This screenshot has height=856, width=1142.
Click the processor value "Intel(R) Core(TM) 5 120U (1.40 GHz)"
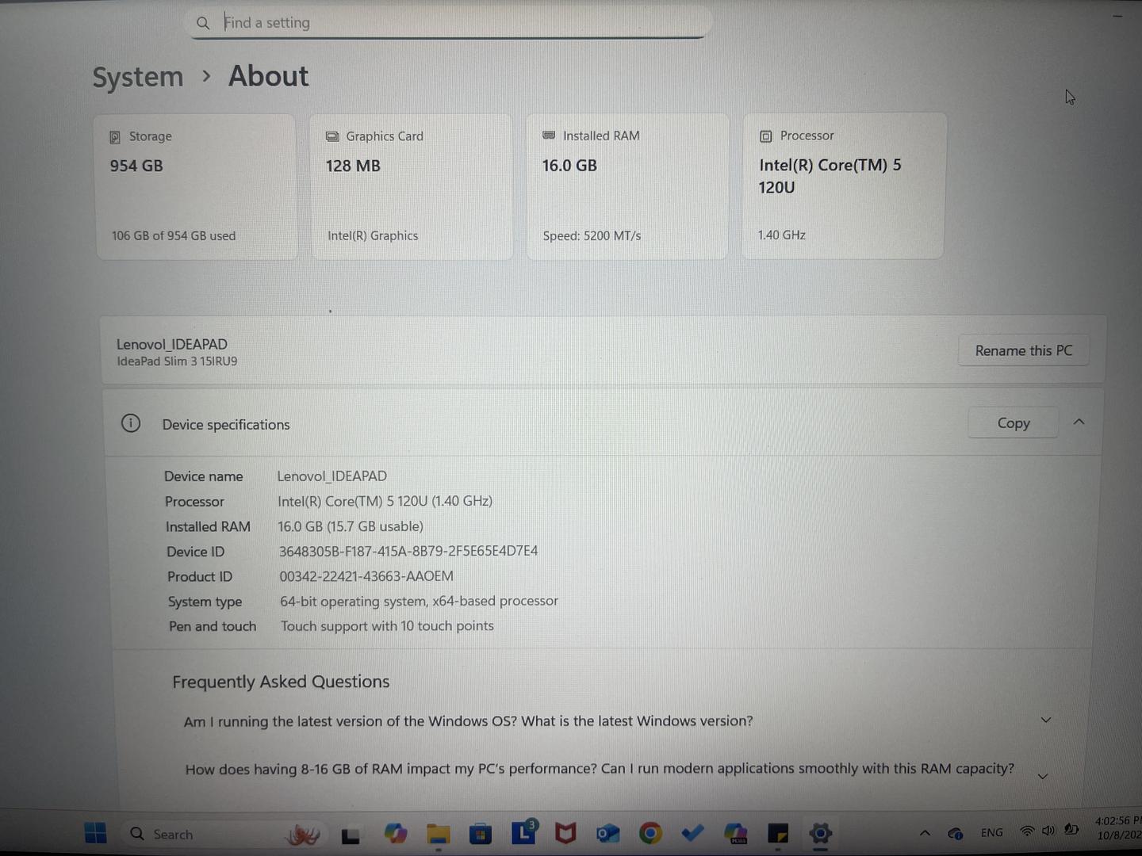(385, 501)
